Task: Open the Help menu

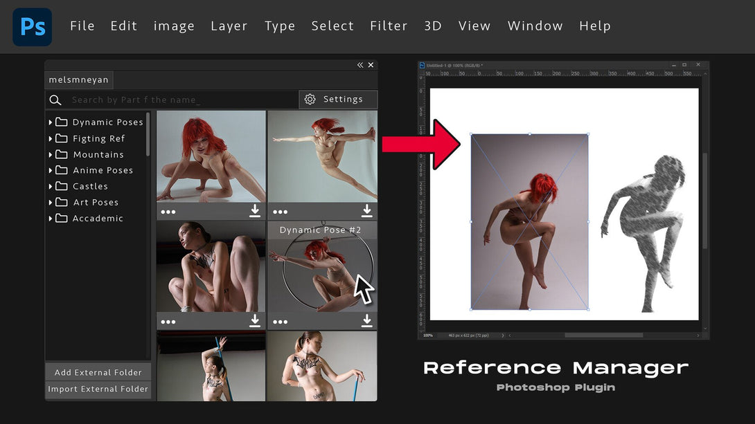Action: coord(595,26)
